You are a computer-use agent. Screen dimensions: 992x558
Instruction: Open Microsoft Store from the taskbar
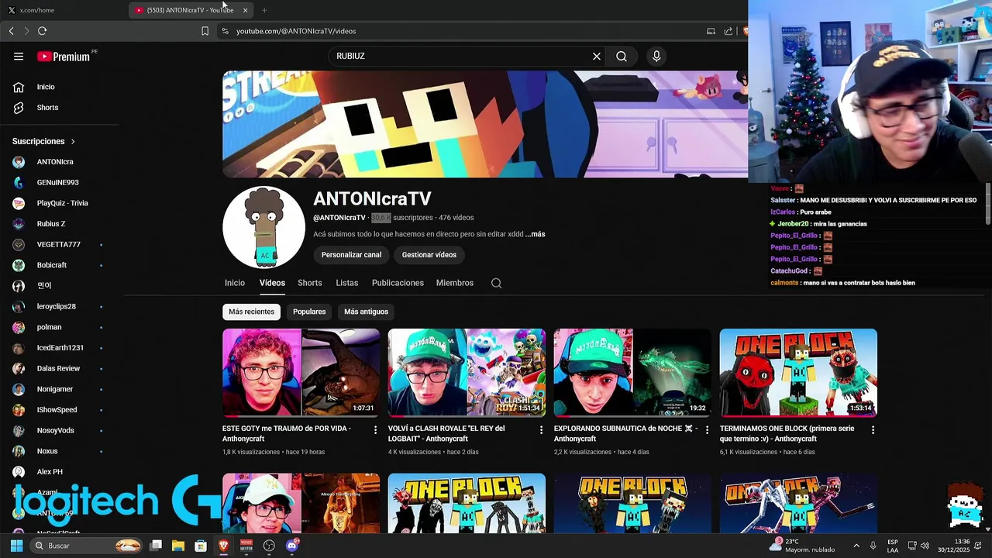pos(201,546)
